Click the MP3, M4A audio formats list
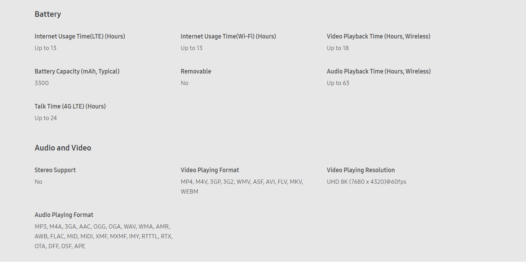Viewport: 526px width, 280px height. [104, 236]
